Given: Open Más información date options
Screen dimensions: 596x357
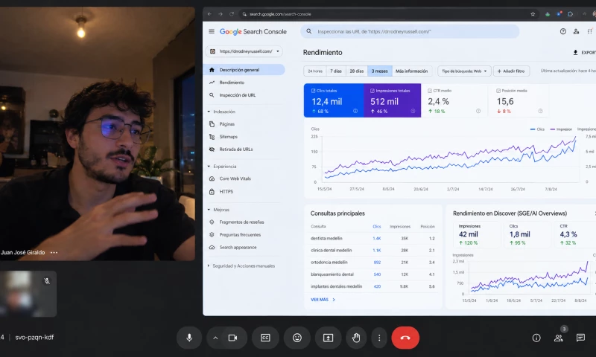Looking at the screenshot, I should tap(411, 71).
